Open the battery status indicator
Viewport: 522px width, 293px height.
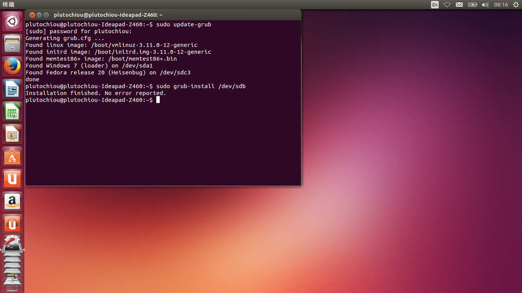(x=473, y=5)
